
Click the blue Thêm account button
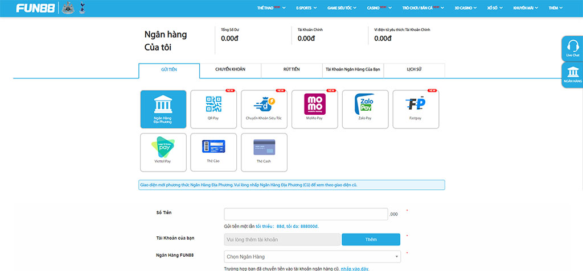pyautogui.click(x=371, y=239)
